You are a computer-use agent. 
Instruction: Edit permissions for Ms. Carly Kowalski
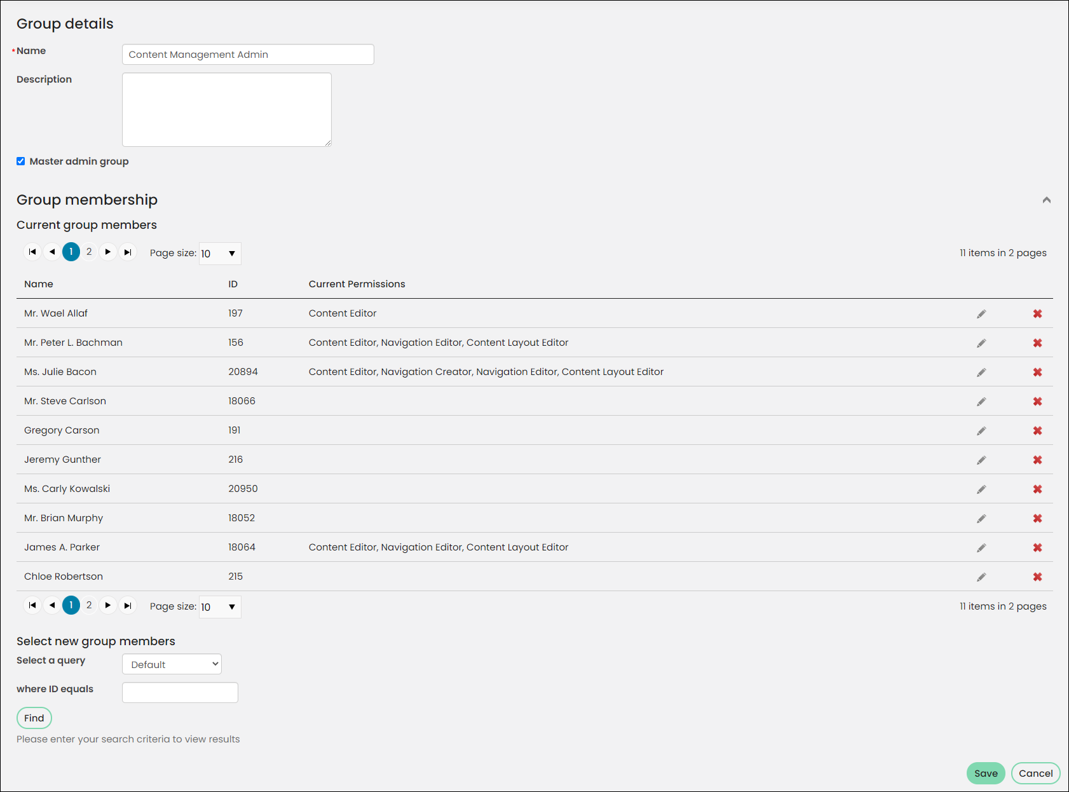click(981, 489)
